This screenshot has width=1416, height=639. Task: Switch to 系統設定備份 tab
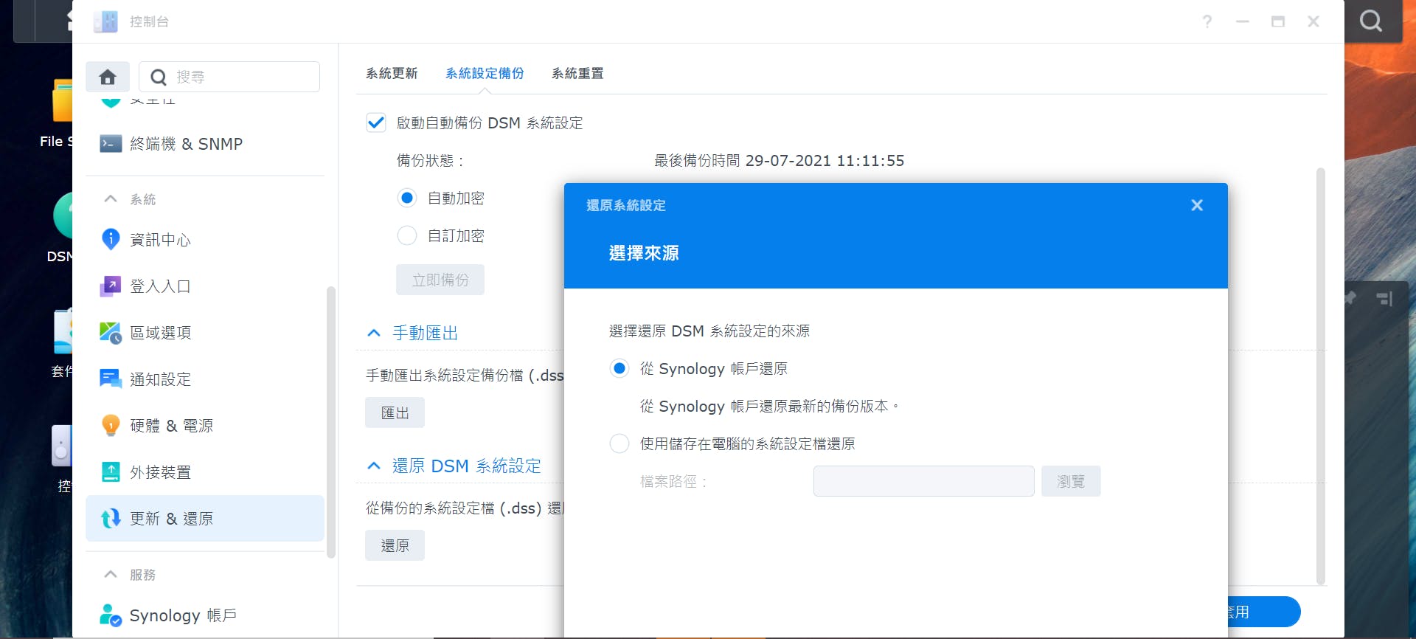(485, 73)
